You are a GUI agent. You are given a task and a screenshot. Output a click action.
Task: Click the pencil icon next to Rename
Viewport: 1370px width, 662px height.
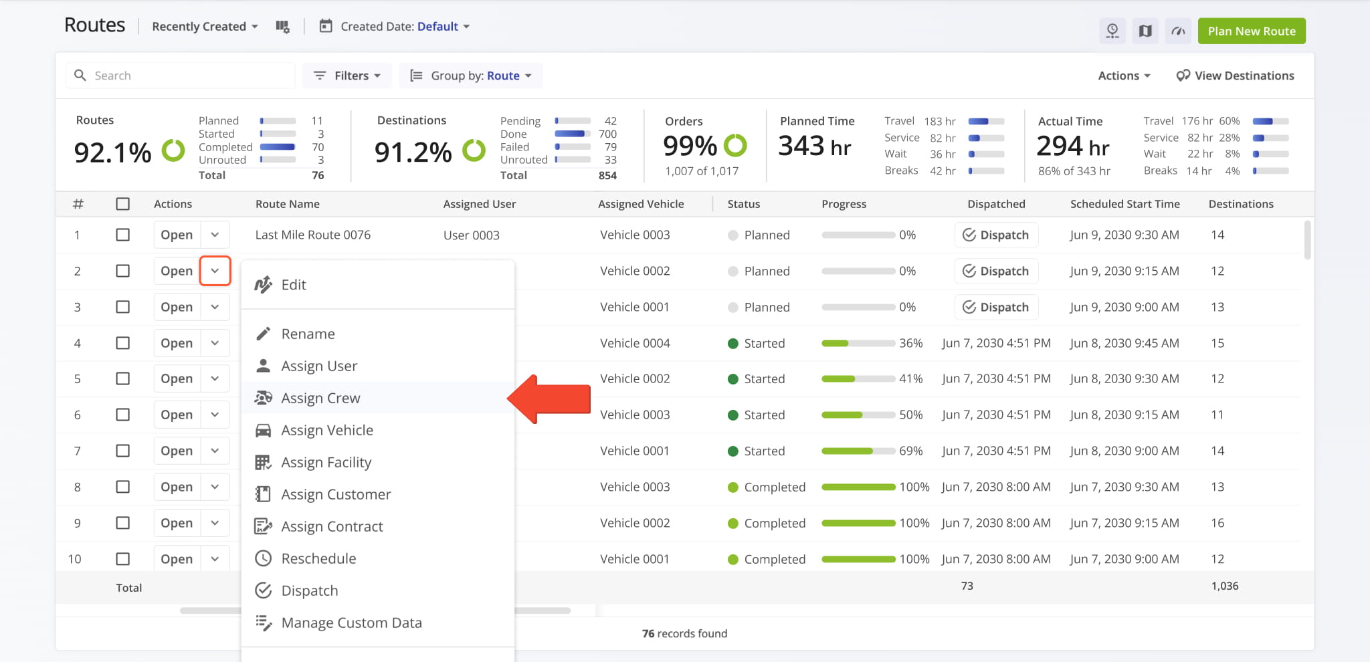tap(264, 334)
